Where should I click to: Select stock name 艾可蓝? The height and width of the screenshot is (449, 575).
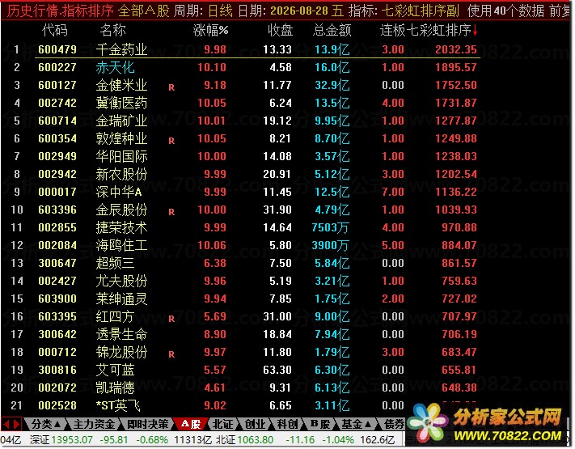tap(115, 370)
